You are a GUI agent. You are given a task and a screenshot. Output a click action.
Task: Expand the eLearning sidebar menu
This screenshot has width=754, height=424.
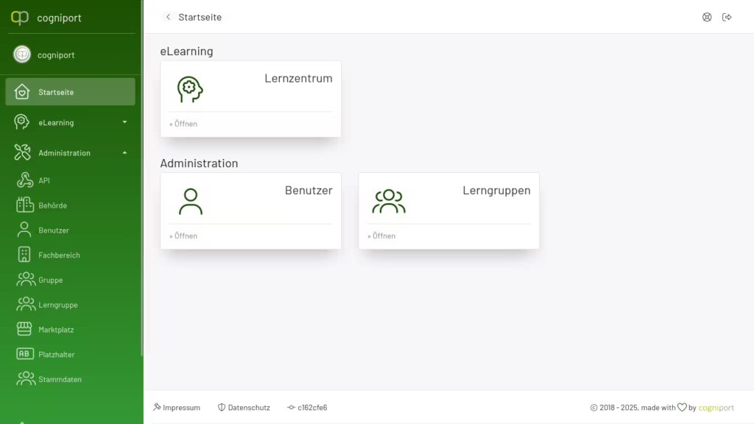(70, 122)
